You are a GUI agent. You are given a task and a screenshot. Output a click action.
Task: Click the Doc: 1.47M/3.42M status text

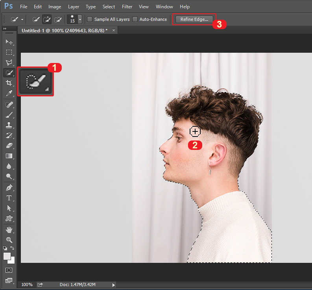[x=78, y=284]
